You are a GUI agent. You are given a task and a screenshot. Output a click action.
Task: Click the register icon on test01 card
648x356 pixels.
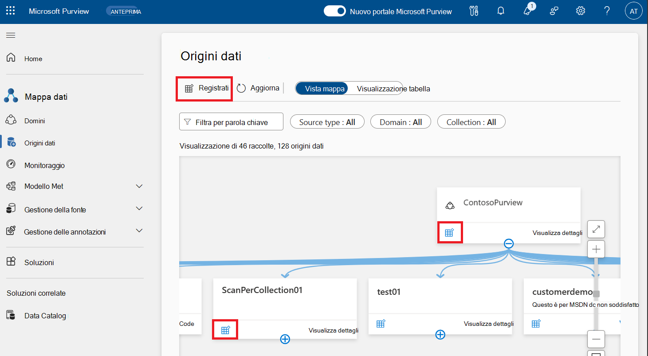point(381,324)
